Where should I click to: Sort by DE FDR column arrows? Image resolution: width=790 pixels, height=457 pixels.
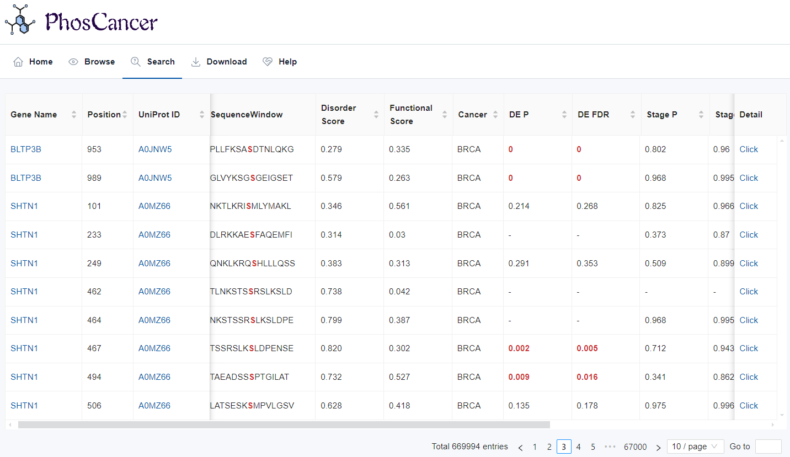pyautogui.click(x=633, y=115)
